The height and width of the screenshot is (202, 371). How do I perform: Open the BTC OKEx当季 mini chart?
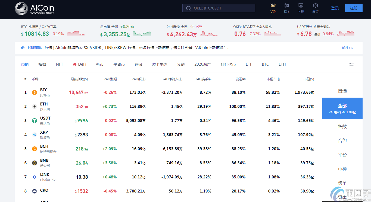(x=76, y=34)
